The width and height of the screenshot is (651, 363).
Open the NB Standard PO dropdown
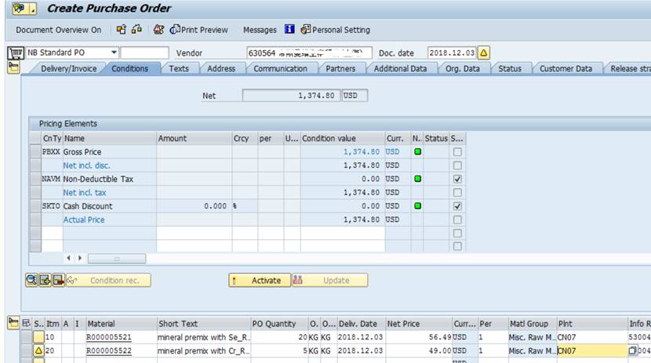click(114, 53)
